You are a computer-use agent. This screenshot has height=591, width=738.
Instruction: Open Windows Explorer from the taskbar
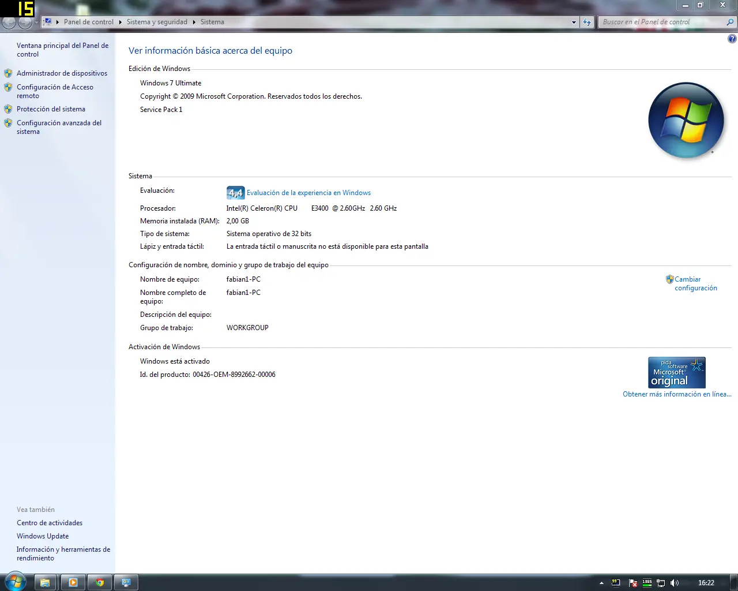point(45,582)
